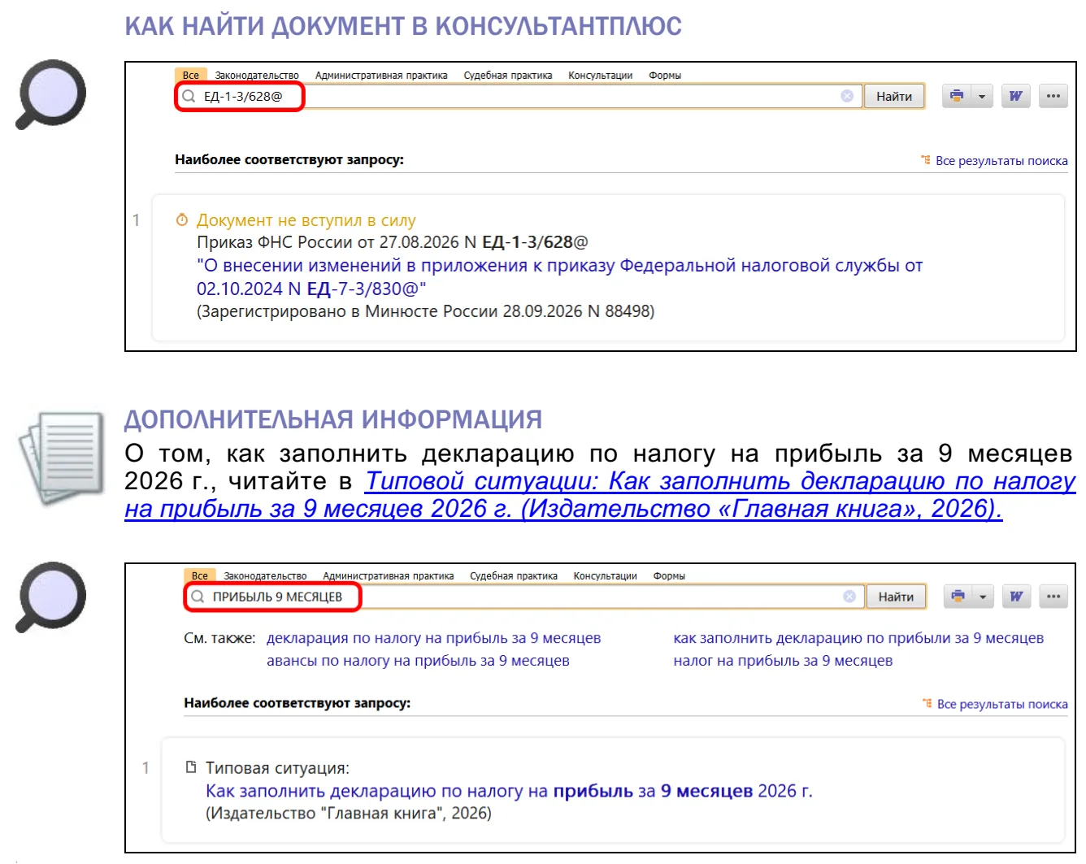
Task: Focus the search field containing ПРИБЫЛЬ 9 МЕСЯЦЕВ
Action: (x=523, y=597)
